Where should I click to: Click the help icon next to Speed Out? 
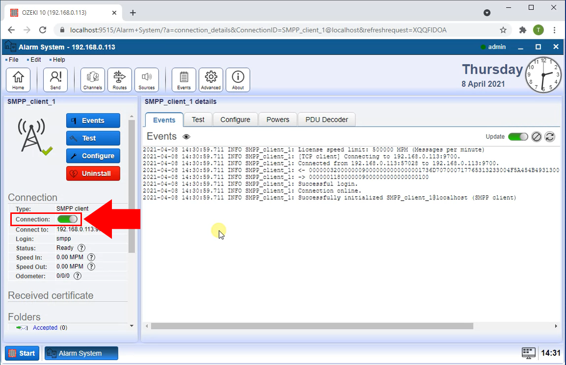[91, 266]
